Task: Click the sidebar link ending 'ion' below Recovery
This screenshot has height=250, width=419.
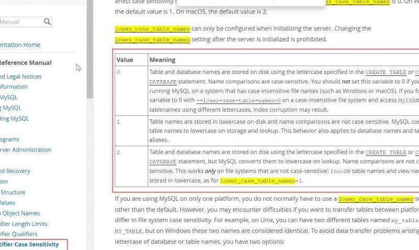Action: [4, 181]
